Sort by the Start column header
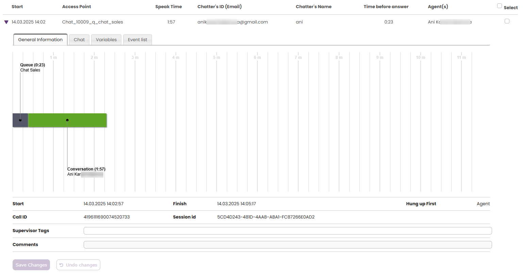The height and width of the screenshot is (275, 523). point(17,7)
